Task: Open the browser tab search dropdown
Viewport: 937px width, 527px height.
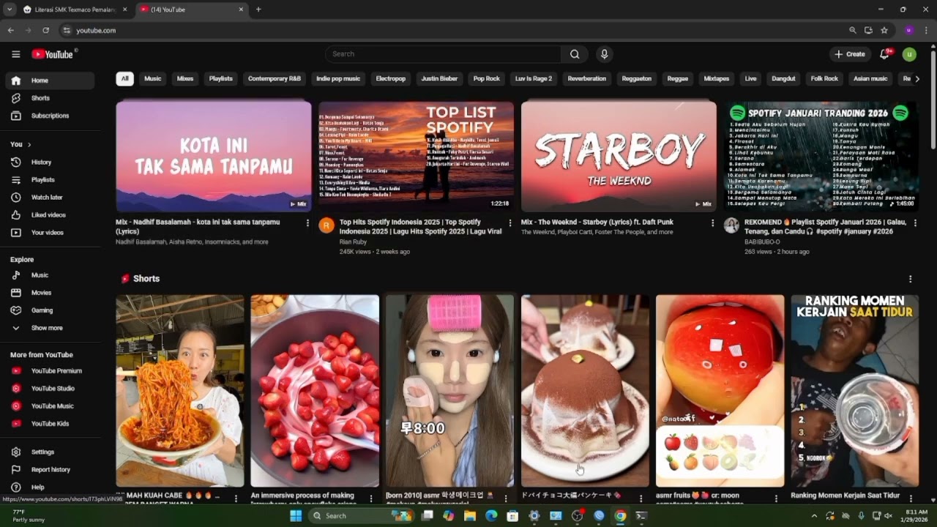Action: click(x=10, y=10)
